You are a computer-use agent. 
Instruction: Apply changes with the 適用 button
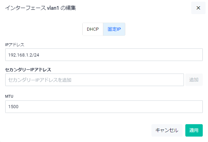tap(194, 130)
